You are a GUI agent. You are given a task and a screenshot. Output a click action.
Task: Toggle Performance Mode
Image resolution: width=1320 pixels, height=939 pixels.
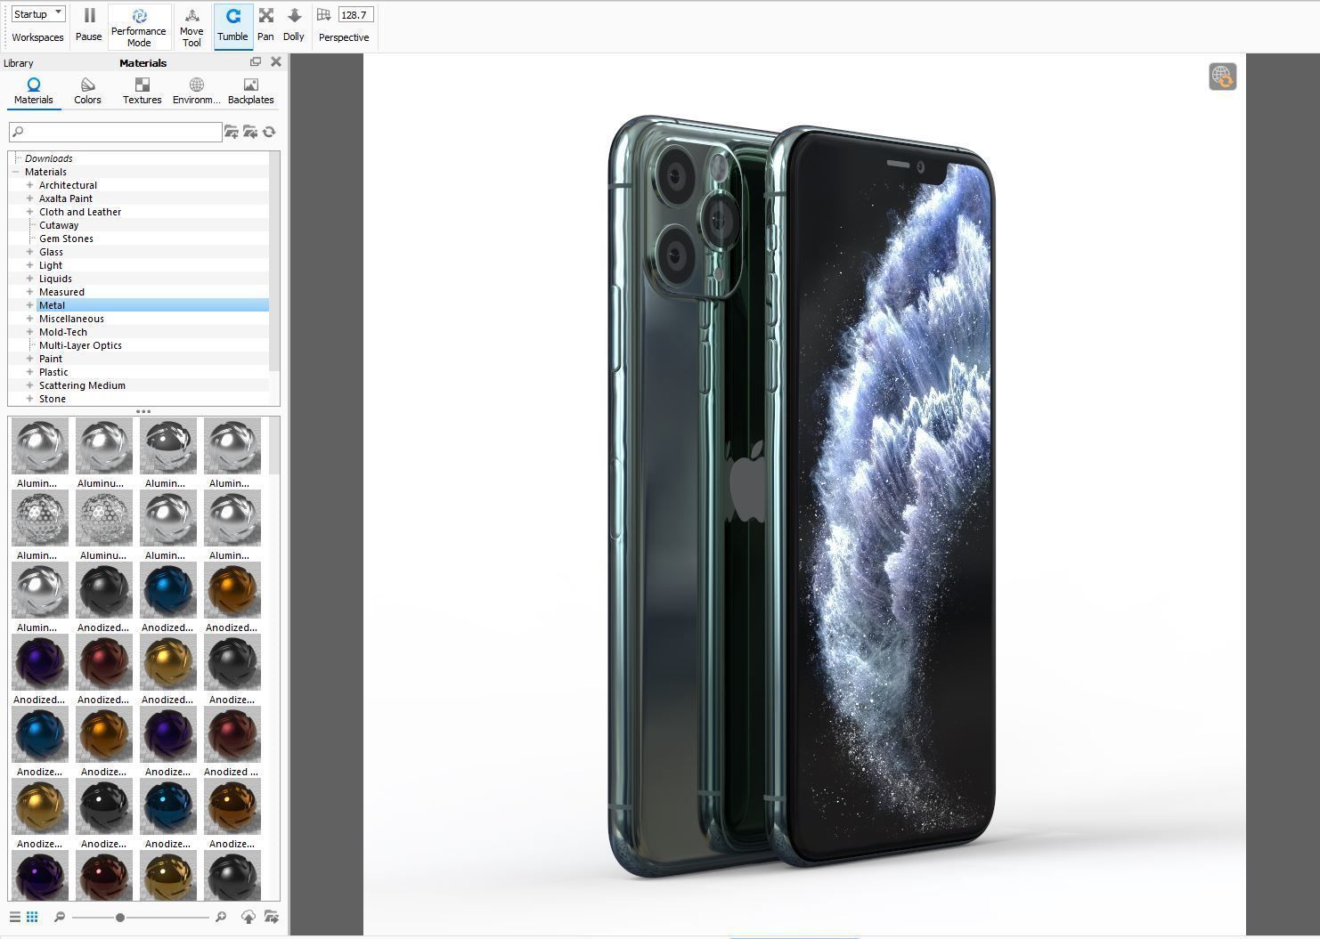coord(139,27)
